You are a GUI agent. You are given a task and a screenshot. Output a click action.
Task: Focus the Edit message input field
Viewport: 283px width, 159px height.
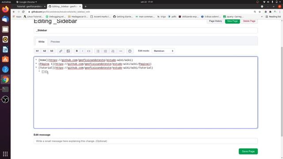pyautogui.click(x=145, y=141)
